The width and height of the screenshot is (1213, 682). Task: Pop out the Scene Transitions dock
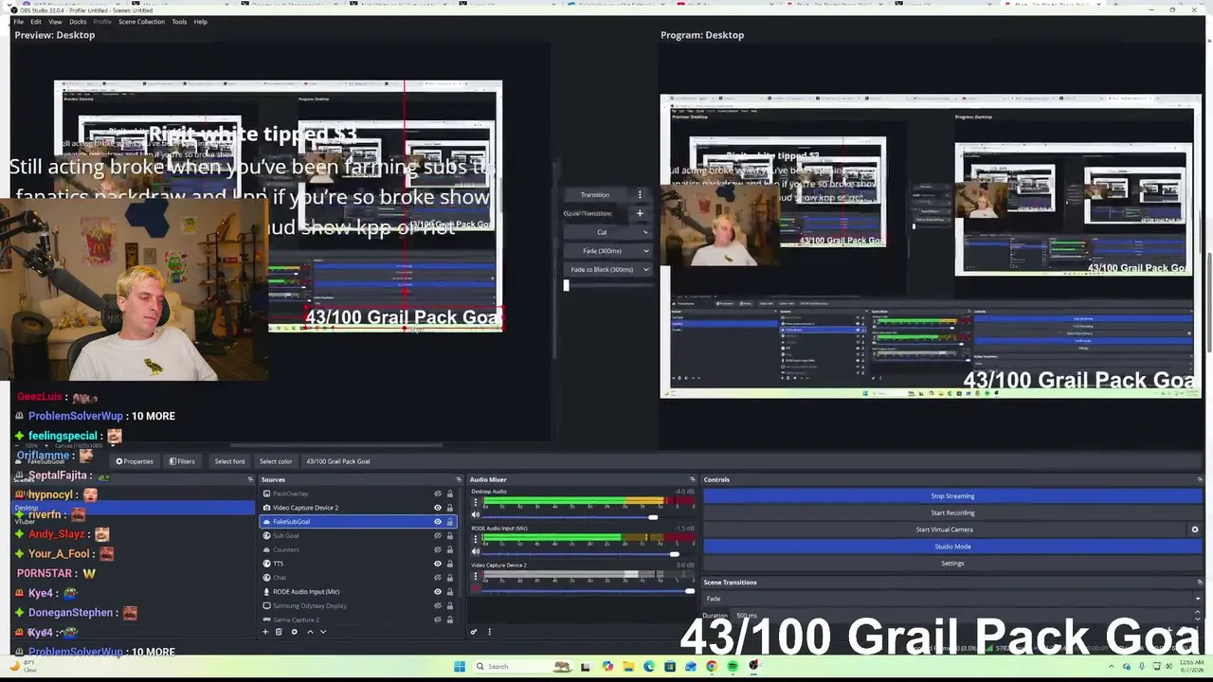pos(1200,582)
